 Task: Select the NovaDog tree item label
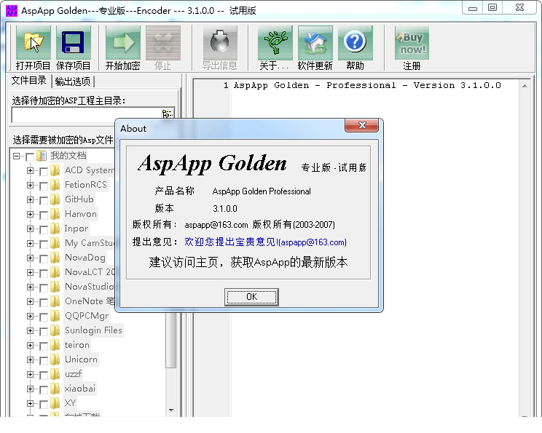85,258
